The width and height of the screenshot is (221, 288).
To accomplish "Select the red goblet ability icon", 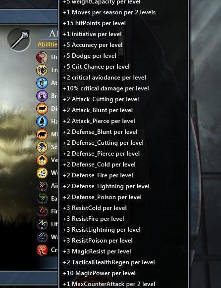I will point(42,57).
